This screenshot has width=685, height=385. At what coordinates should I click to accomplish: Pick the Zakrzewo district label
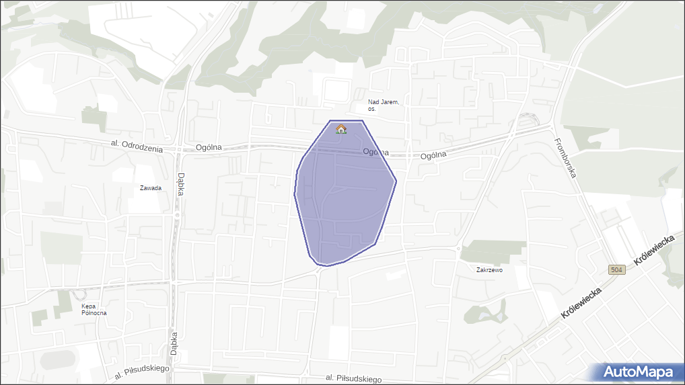click(489, 270)
